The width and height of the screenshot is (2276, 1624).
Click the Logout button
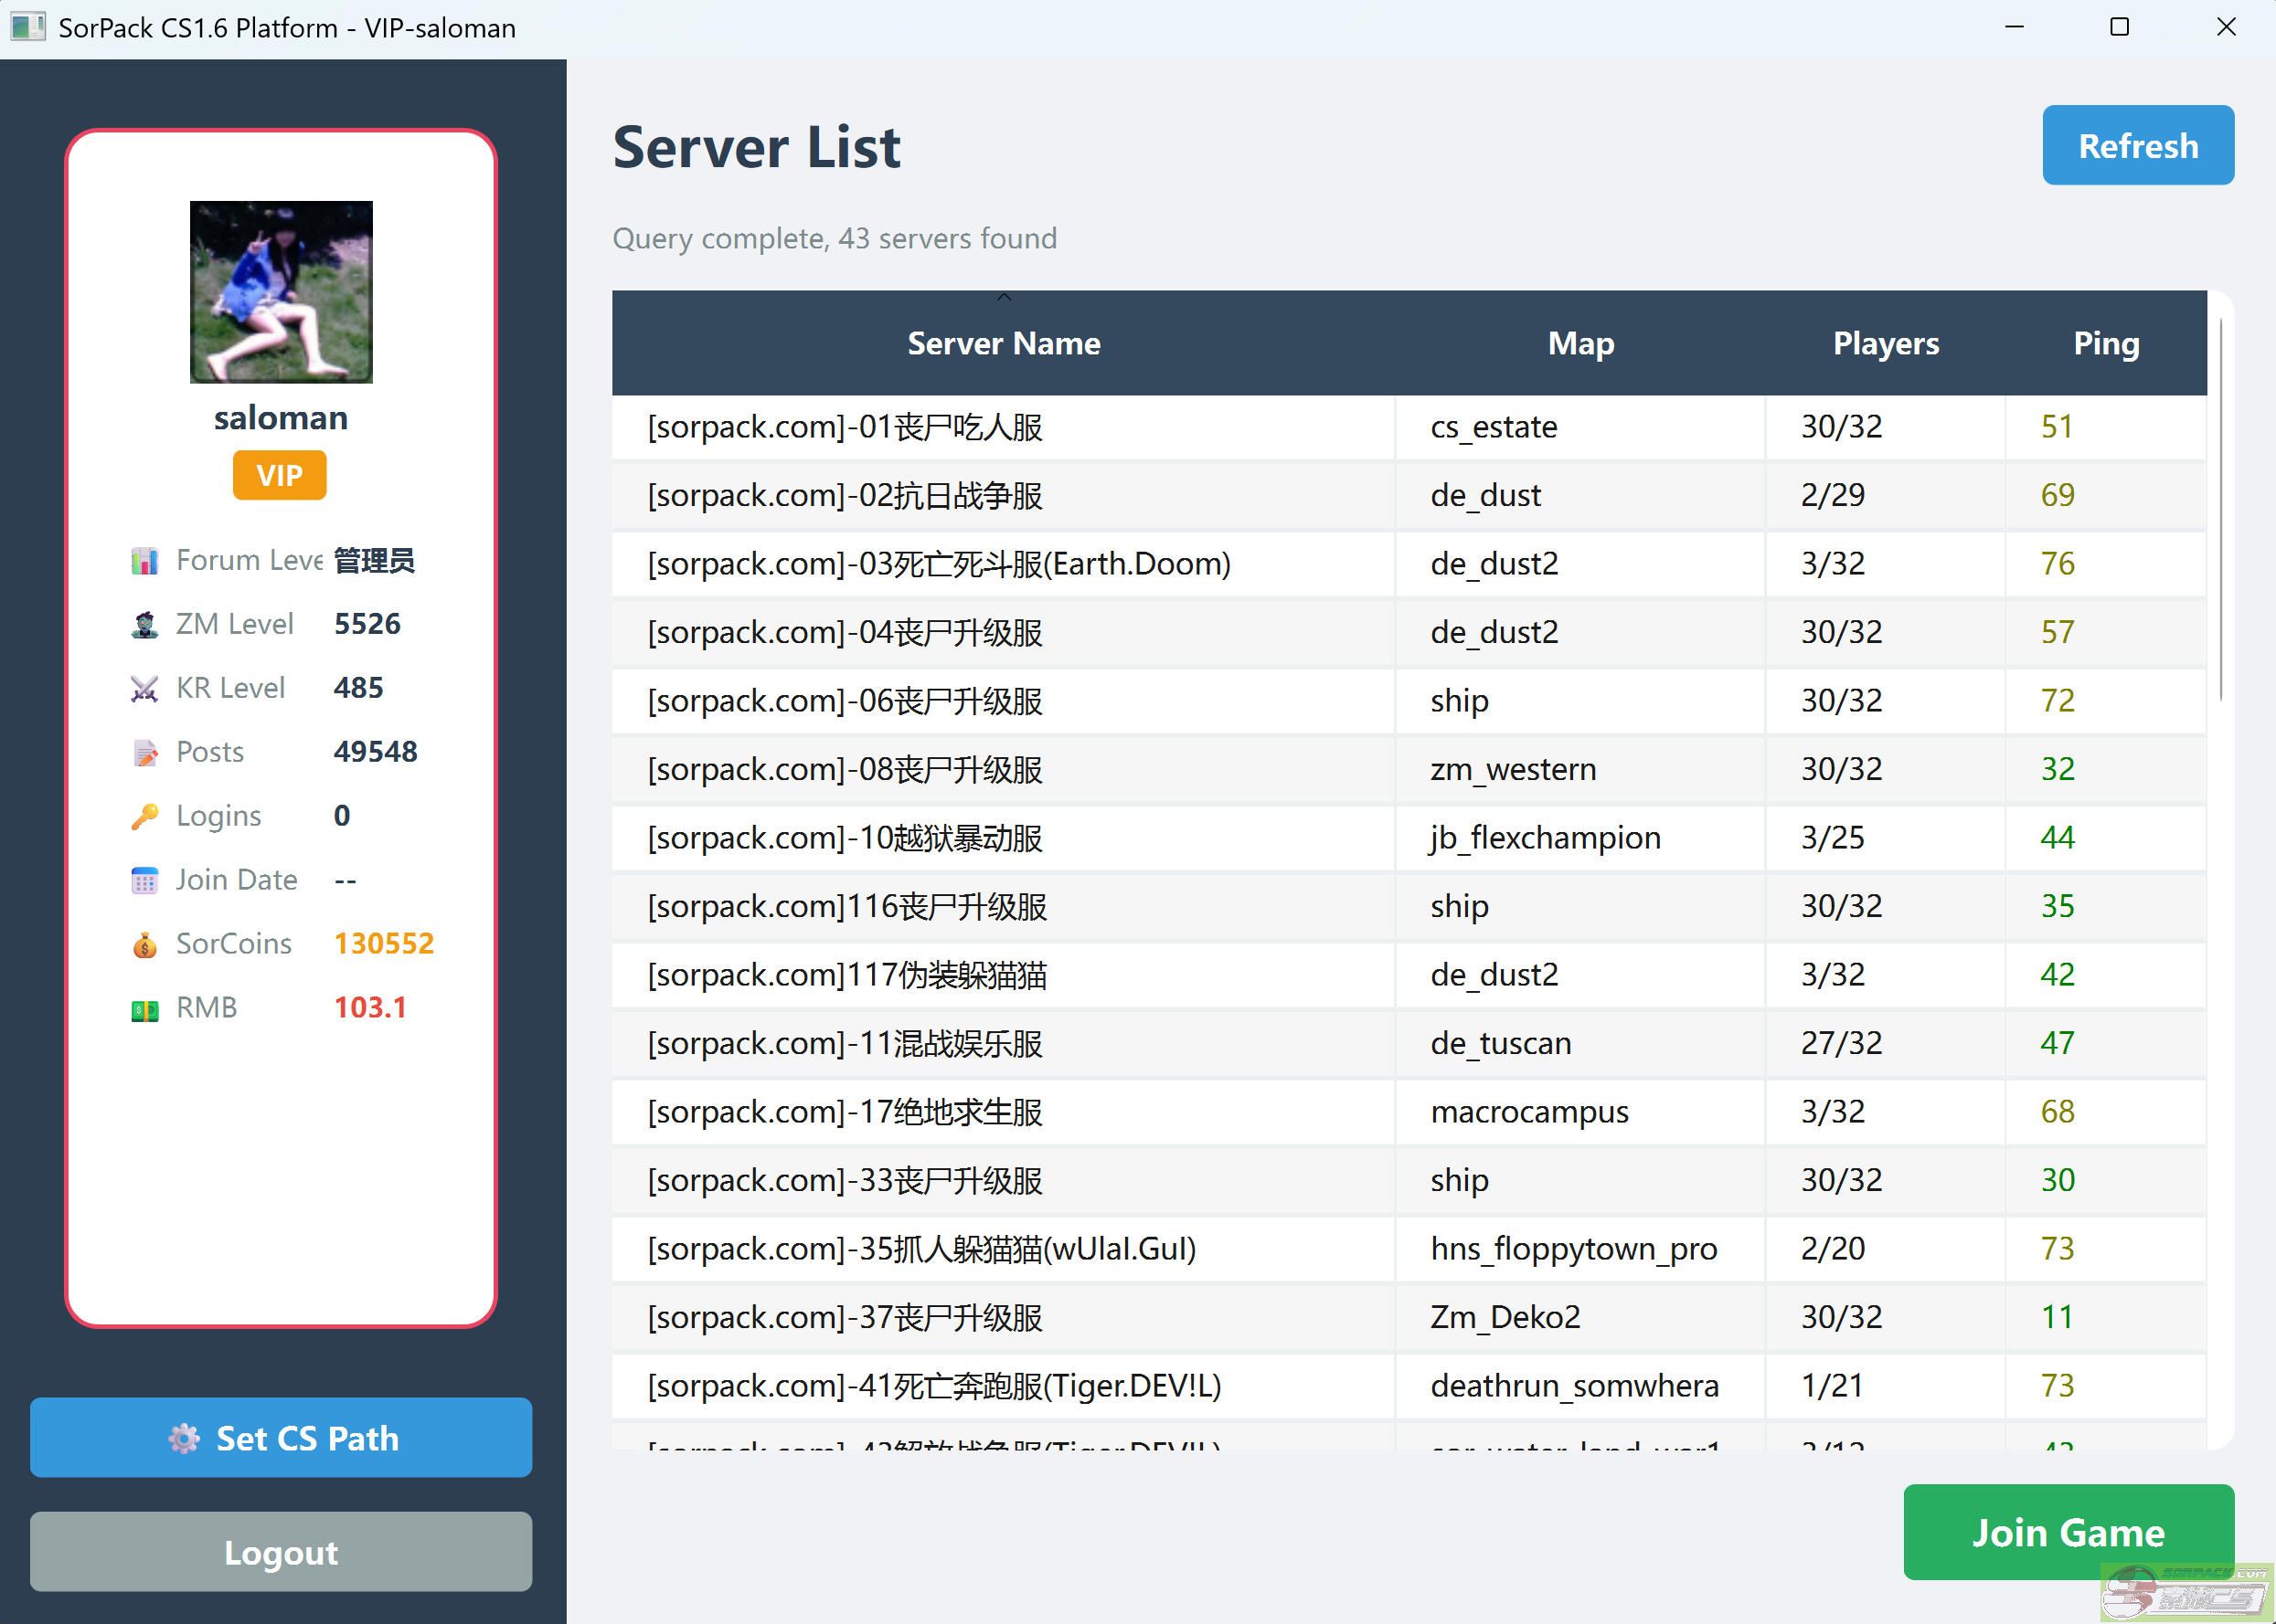282,1551
